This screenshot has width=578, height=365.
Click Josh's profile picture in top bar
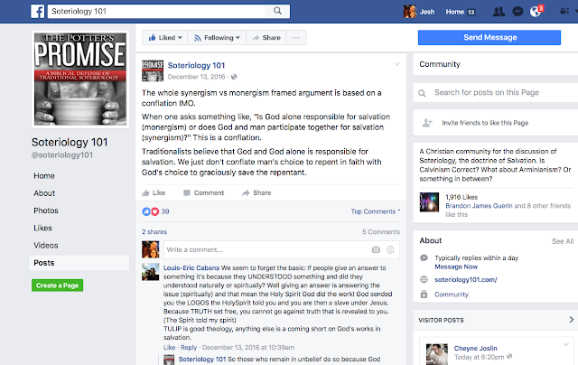[410, 12]
